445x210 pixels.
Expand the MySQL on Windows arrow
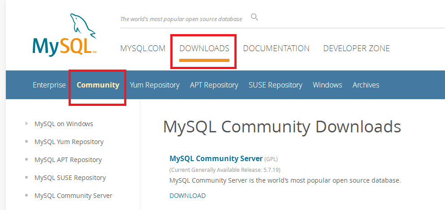point(26,123)
